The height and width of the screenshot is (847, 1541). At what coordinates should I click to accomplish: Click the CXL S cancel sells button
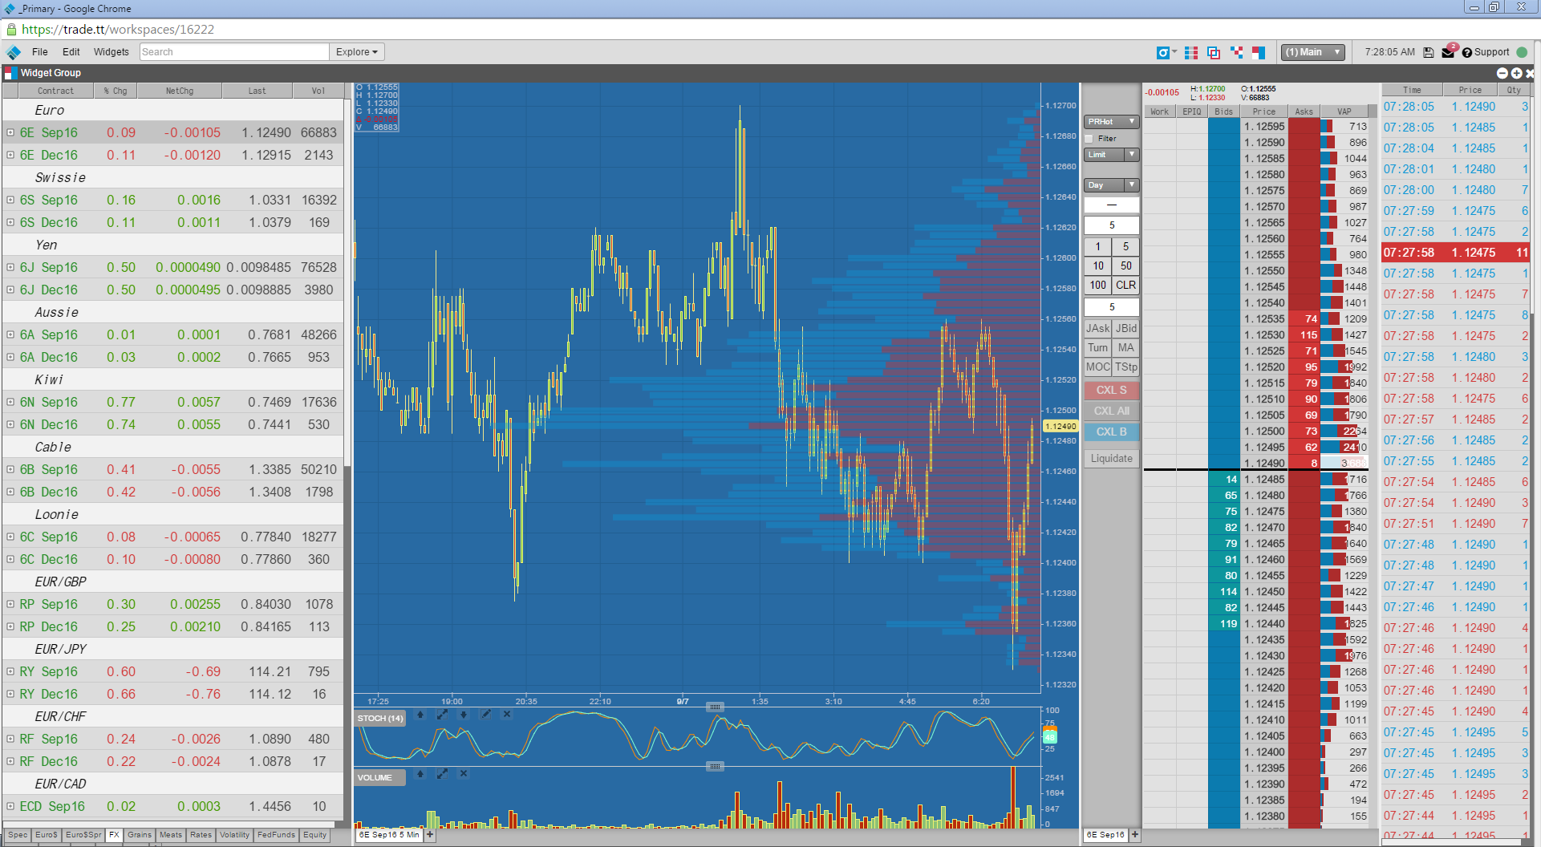(x=1112, y=390)
